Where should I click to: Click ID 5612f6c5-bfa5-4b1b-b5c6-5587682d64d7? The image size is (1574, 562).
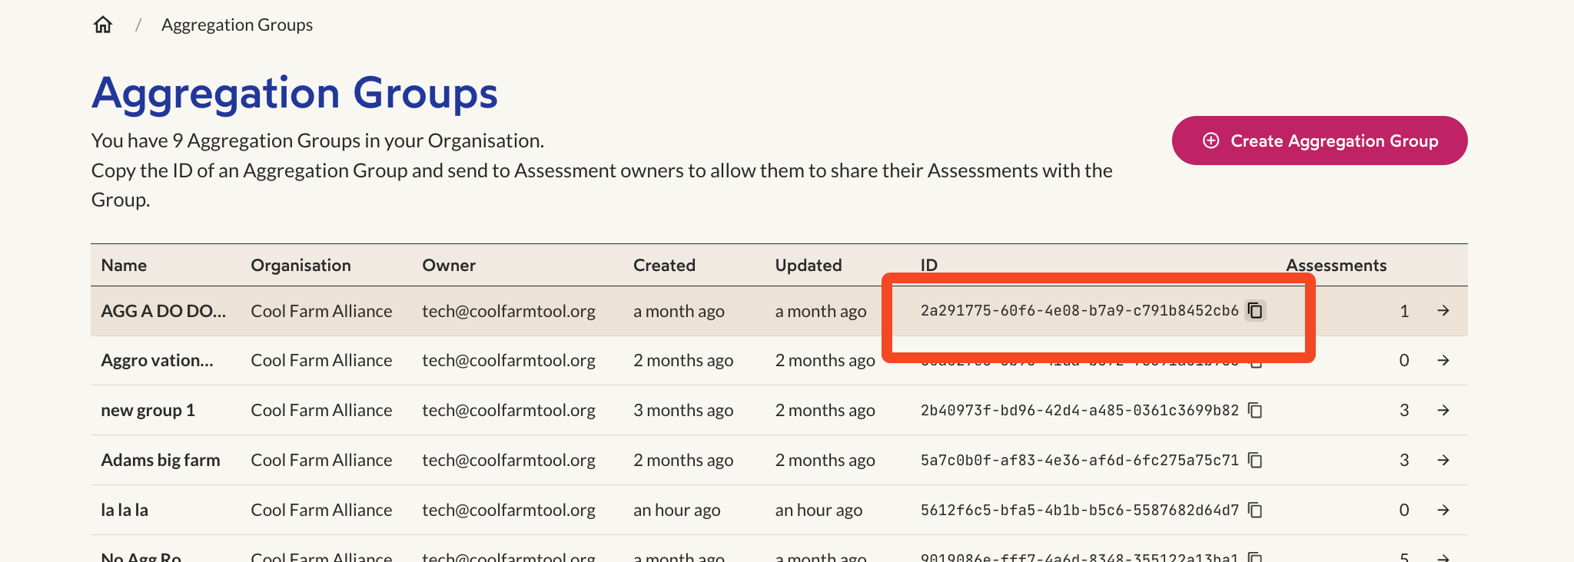pyautogui.click(x=1080, y=510)
